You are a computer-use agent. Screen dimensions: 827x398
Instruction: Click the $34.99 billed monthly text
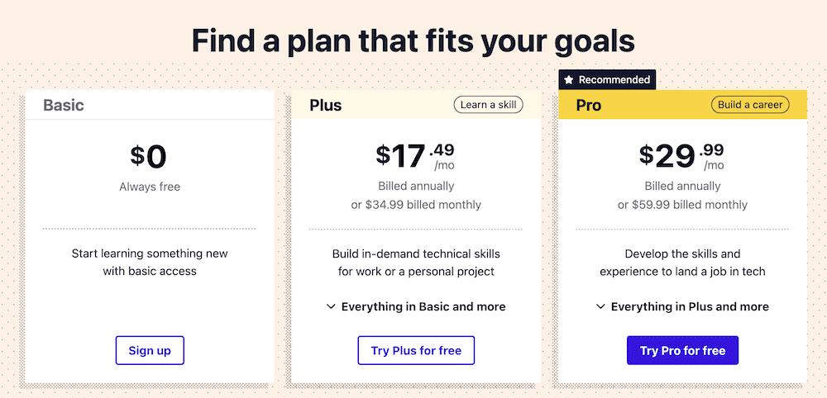416,205
